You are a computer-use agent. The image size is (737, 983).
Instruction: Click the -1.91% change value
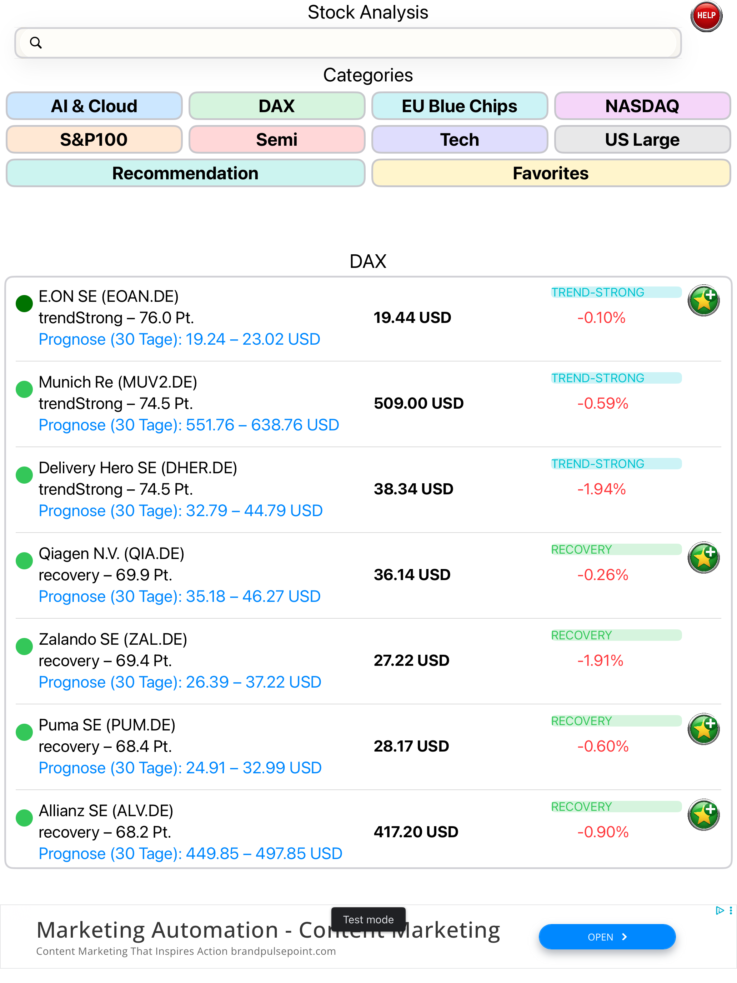pyautogui.click(x=600, y=661)
